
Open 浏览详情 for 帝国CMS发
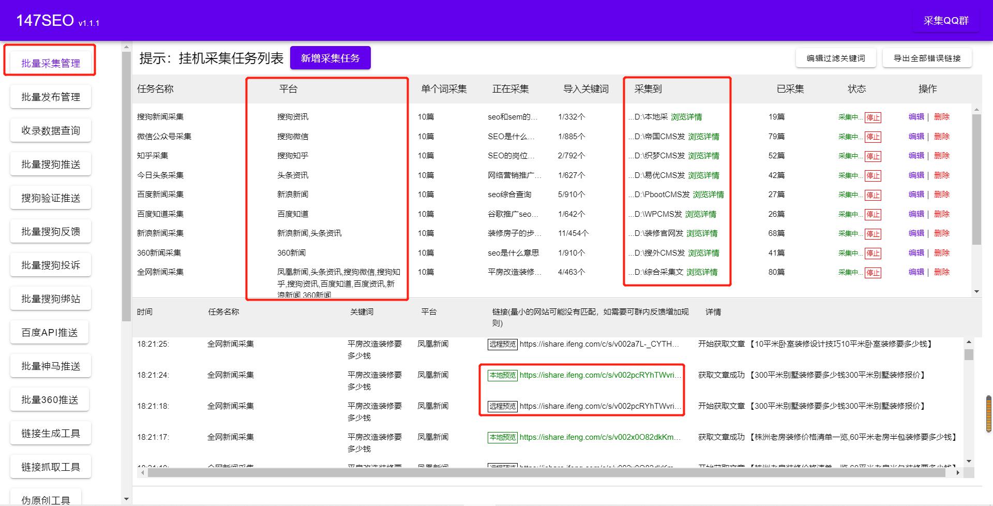click(x=703, y=136)
